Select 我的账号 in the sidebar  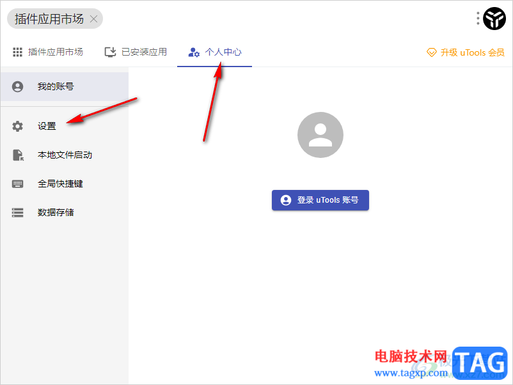pyautogui.click(x=65, y=86)
